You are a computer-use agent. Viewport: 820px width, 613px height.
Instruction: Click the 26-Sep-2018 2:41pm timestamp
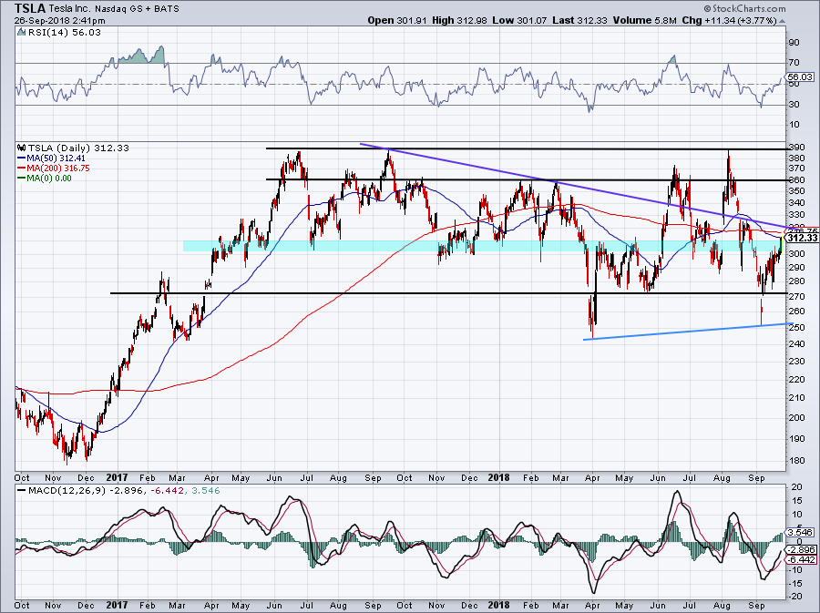[59, 21]
